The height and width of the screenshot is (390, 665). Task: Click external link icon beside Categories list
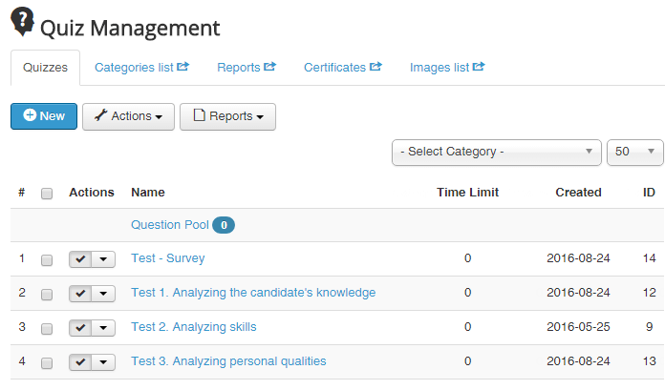[x=183, y=68]
